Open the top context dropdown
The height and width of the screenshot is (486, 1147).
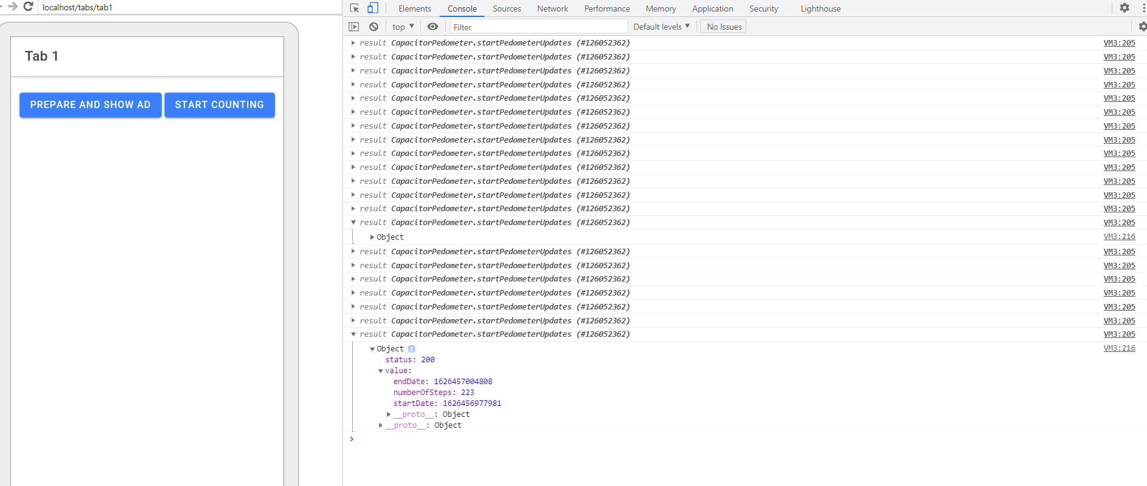coord(403,27)
